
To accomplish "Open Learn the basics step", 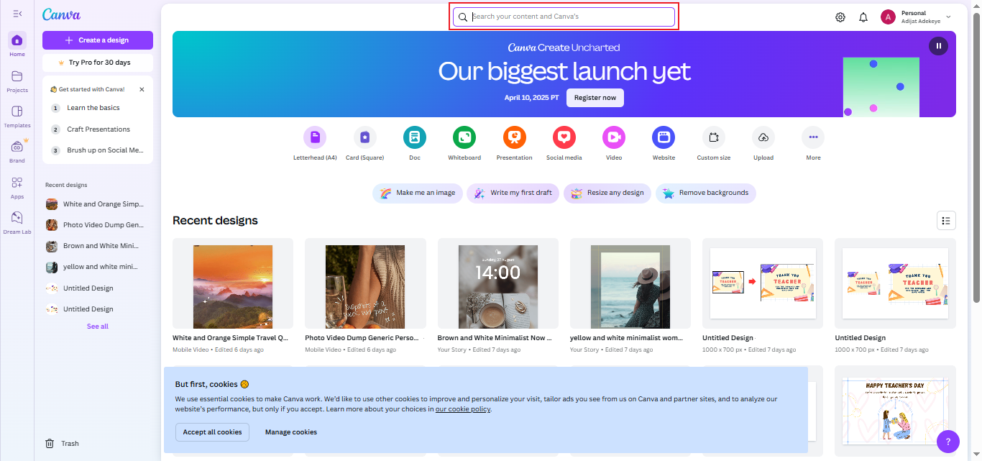I will coord(98,108).
